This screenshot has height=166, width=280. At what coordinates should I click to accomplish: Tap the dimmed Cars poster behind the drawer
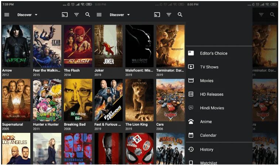pyautogui.click(x=264, y=100)
